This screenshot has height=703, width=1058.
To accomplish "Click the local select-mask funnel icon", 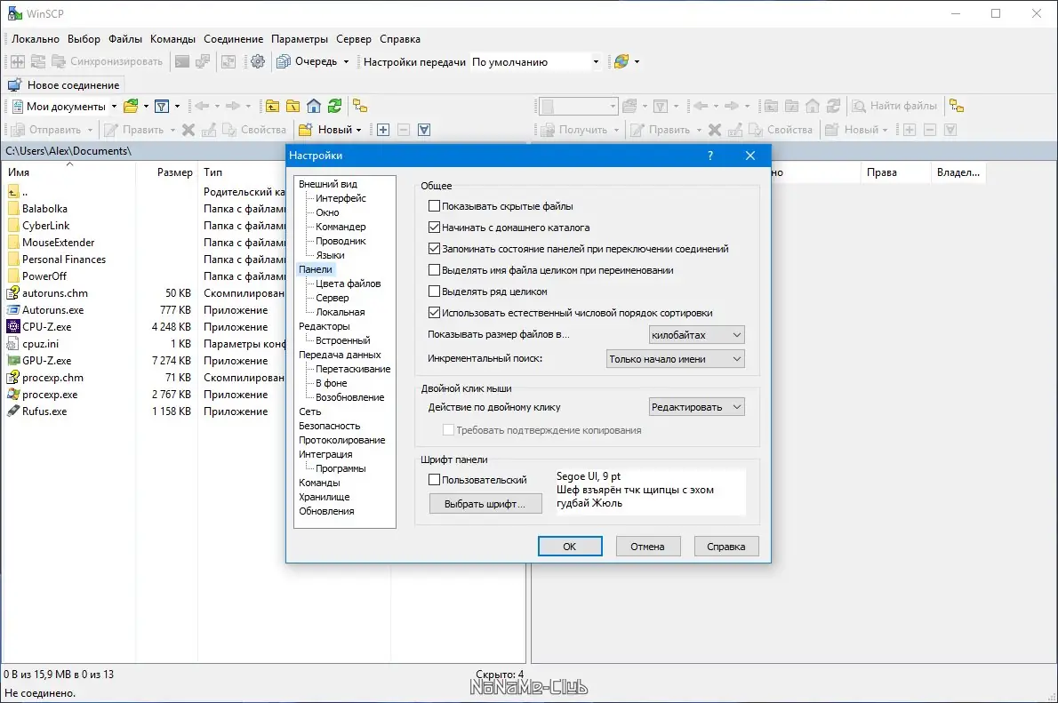I will point(424,130).
